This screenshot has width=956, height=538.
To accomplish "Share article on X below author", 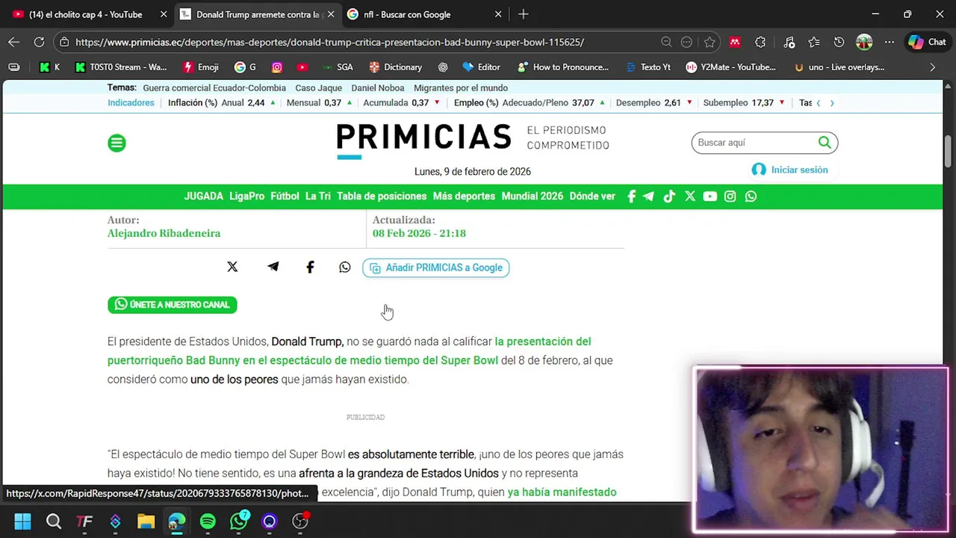I will 232,267.
